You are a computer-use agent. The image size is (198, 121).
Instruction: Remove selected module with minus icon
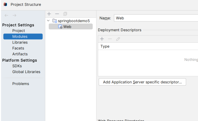(x=57, y=14)
